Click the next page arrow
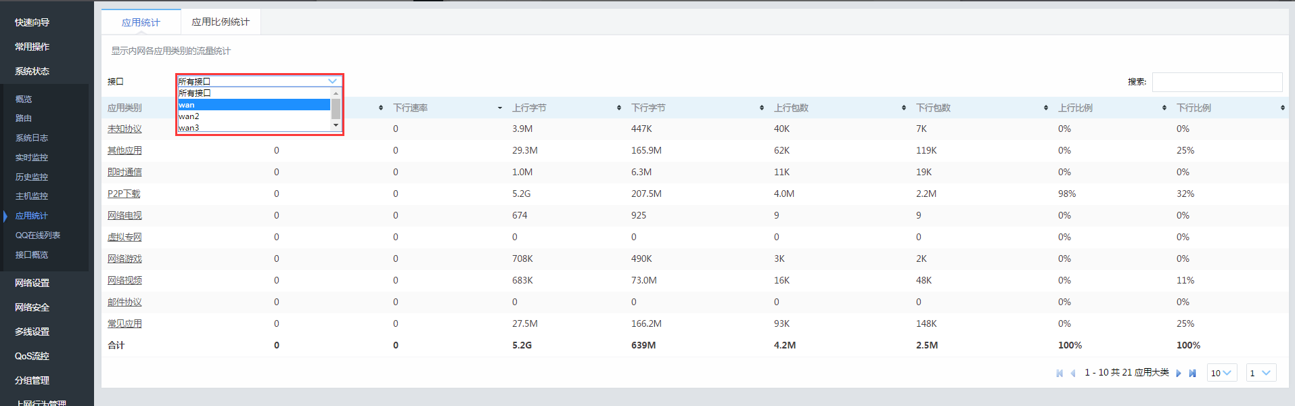 point(1179,374)
